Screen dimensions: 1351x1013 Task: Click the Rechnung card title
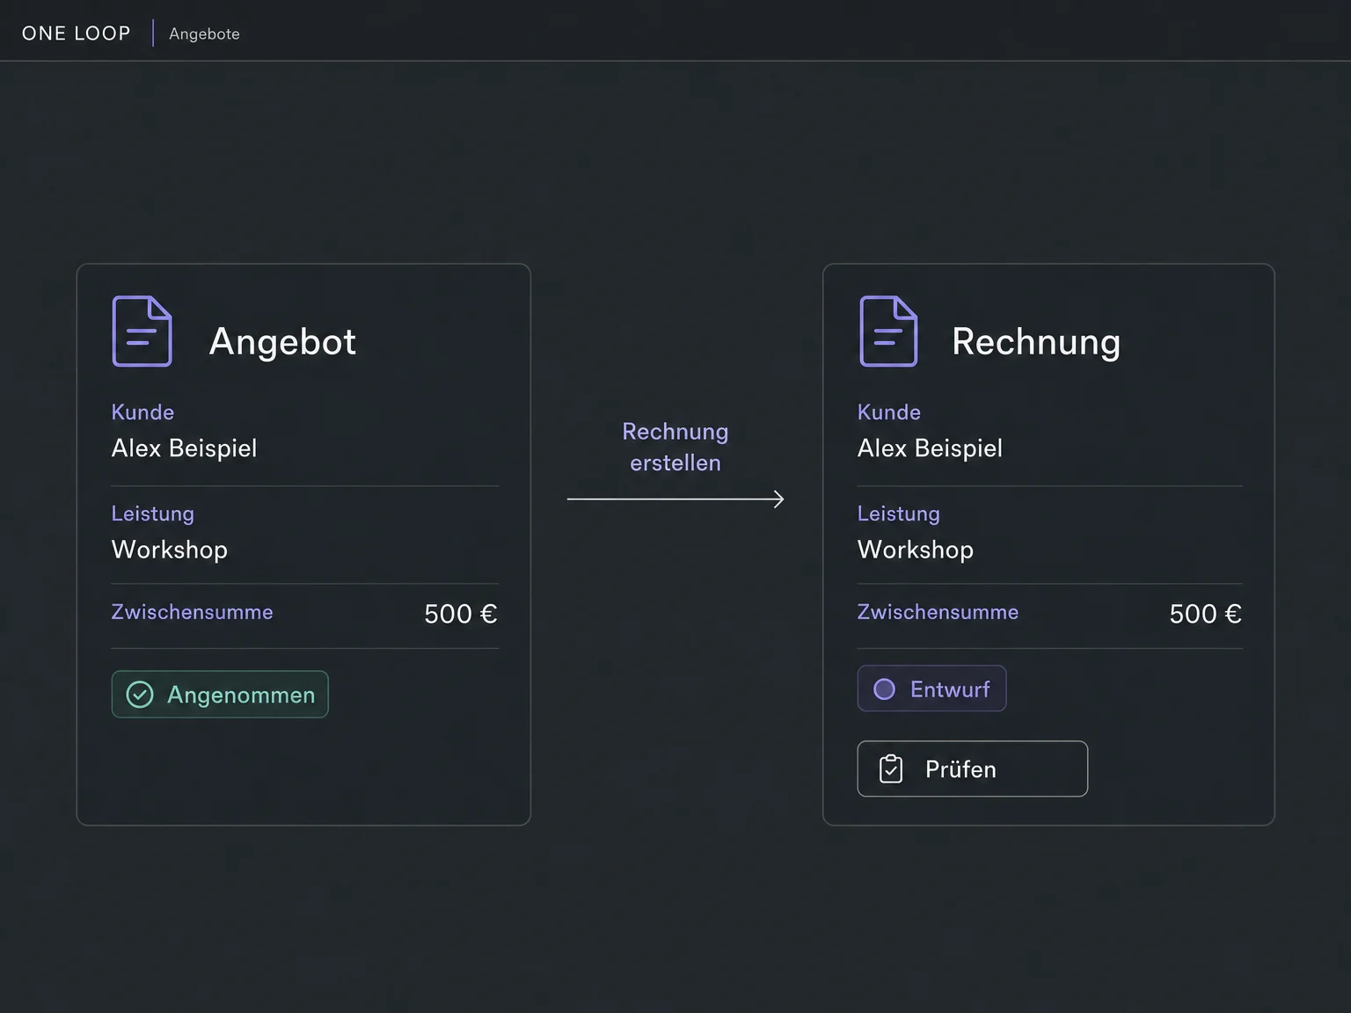1036,341
